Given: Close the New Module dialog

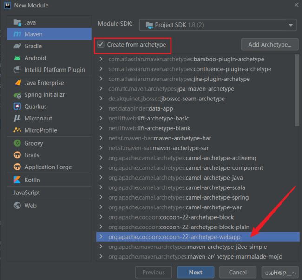Looking at the screenshot, I should point(296,5).
